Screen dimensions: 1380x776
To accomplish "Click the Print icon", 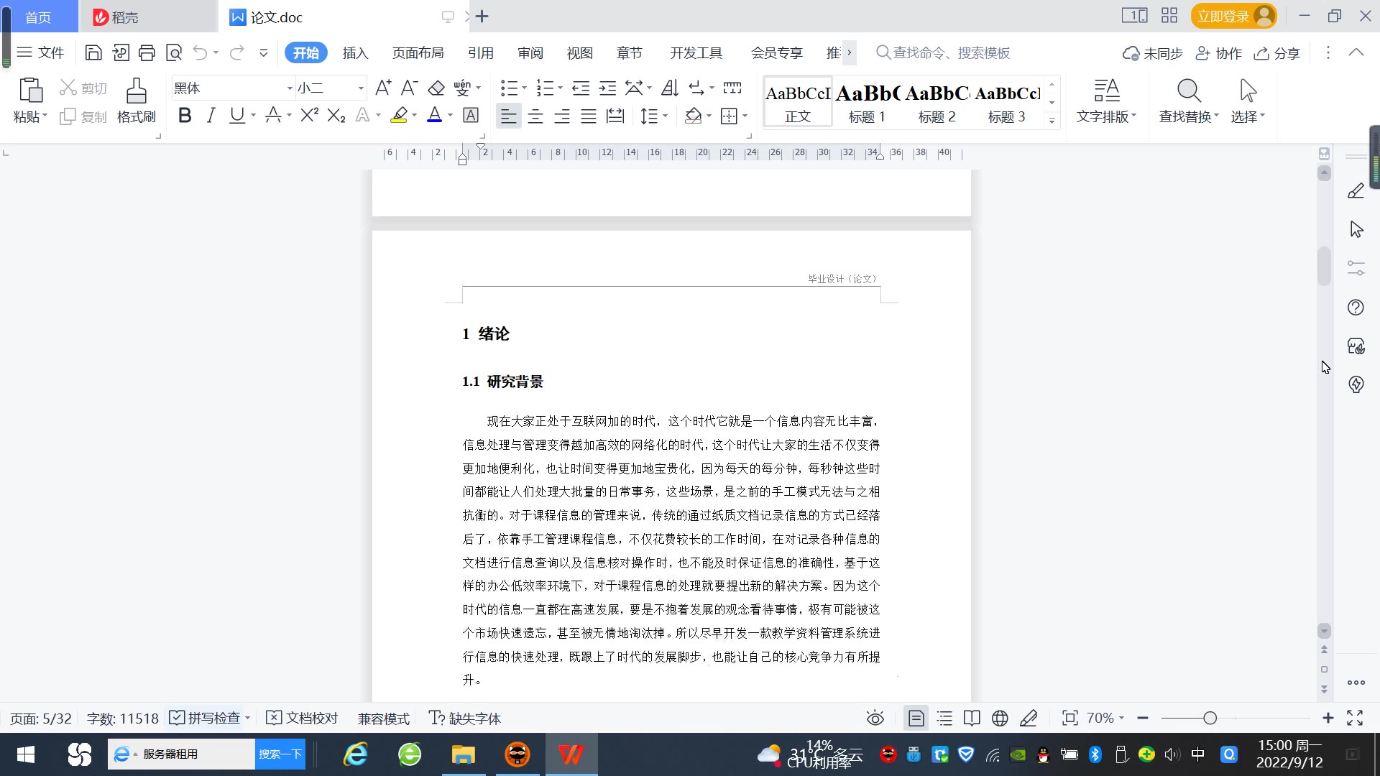I will coord(147,52).
